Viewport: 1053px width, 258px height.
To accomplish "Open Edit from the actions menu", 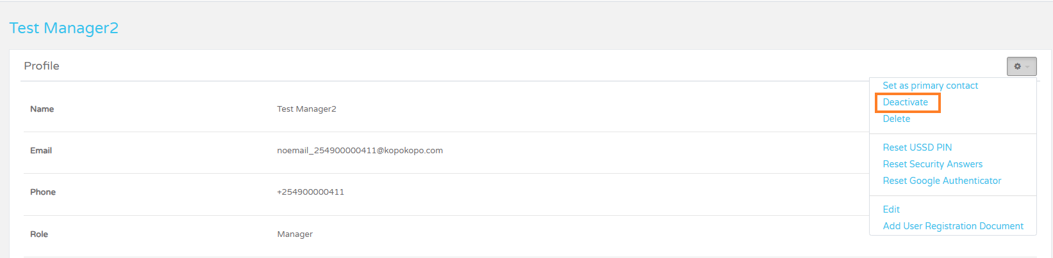I will point(891,209).
